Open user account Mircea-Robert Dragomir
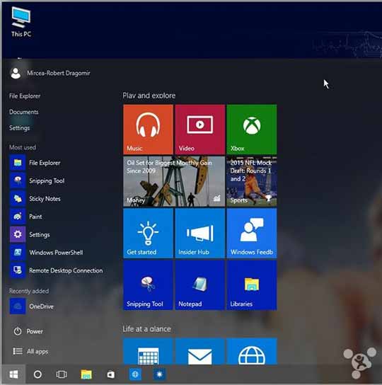 [x=50, y=73]
